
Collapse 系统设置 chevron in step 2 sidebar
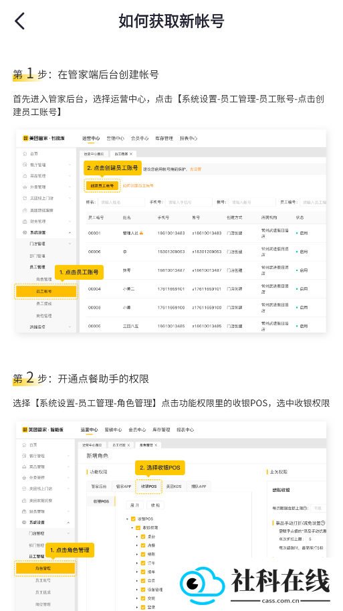point(69,522)
